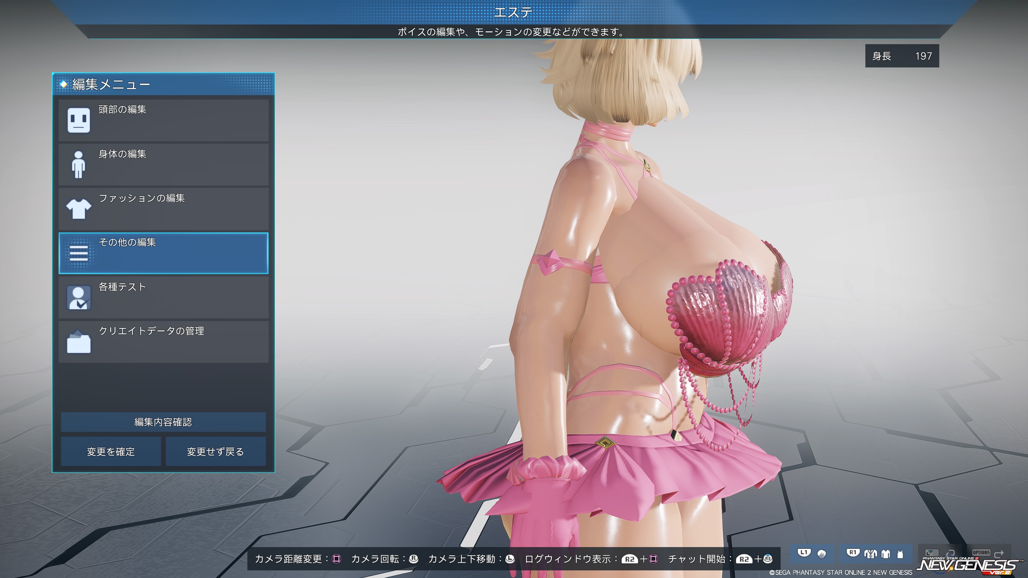Click the チャット開始 hint label
This screenshot has height=578, width=1028.
[x=696, y=559]
